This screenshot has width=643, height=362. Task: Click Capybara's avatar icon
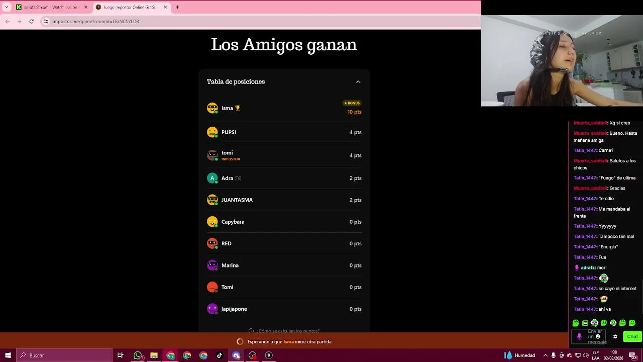pos(212,222)
